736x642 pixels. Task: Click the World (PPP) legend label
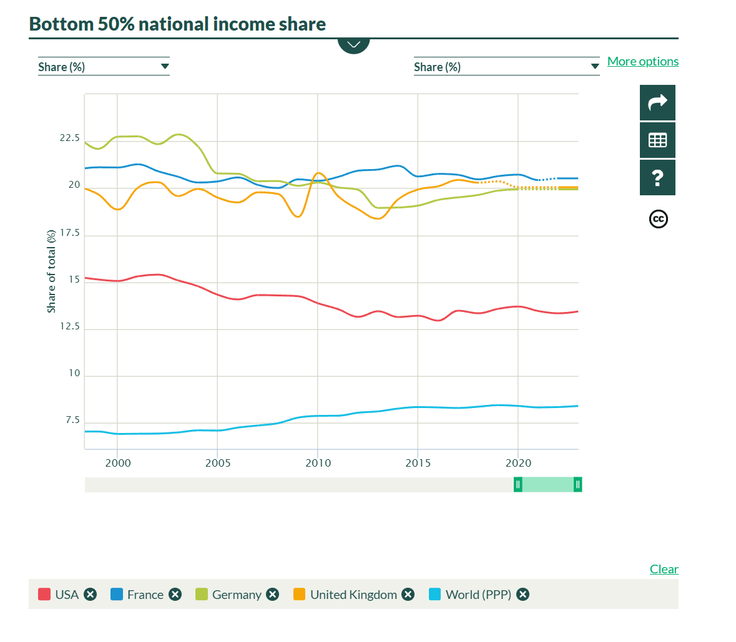click(478, 595)
